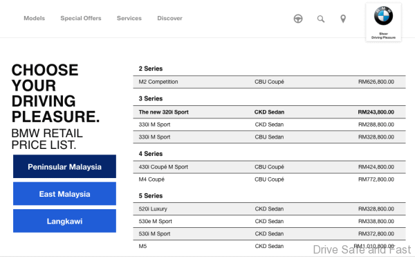Select the 520i Luxury row
This screenshot has height=257, width=415.
[x=269, y=209]
